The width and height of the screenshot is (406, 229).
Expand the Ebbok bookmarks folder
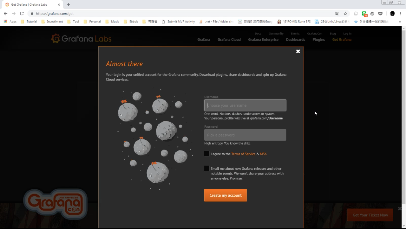tap(131, 22)
